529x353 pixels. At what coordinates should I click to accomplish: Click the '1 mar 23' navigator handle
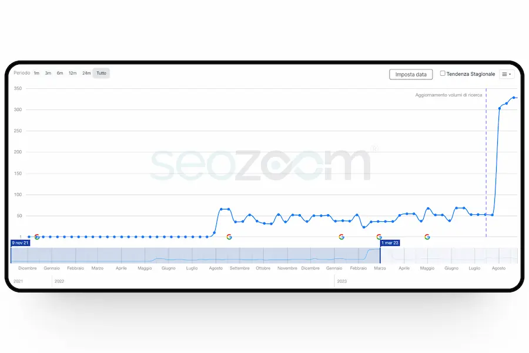[391, 242]
